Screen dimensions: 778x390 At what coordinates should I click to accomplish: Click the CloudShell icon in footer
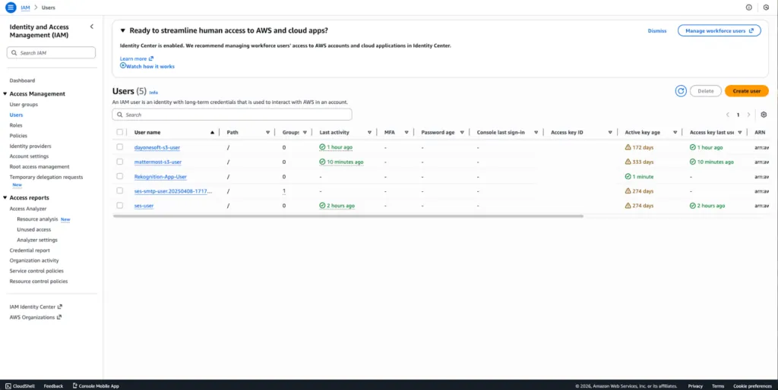pos(8,386)
